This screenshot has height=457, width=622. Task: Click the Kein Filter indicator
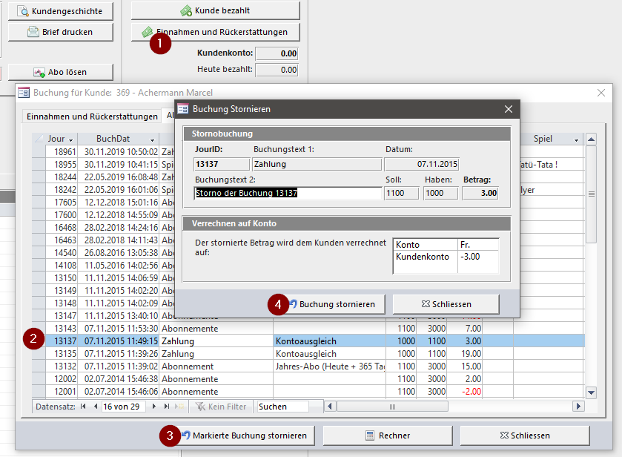pos(221,407)
